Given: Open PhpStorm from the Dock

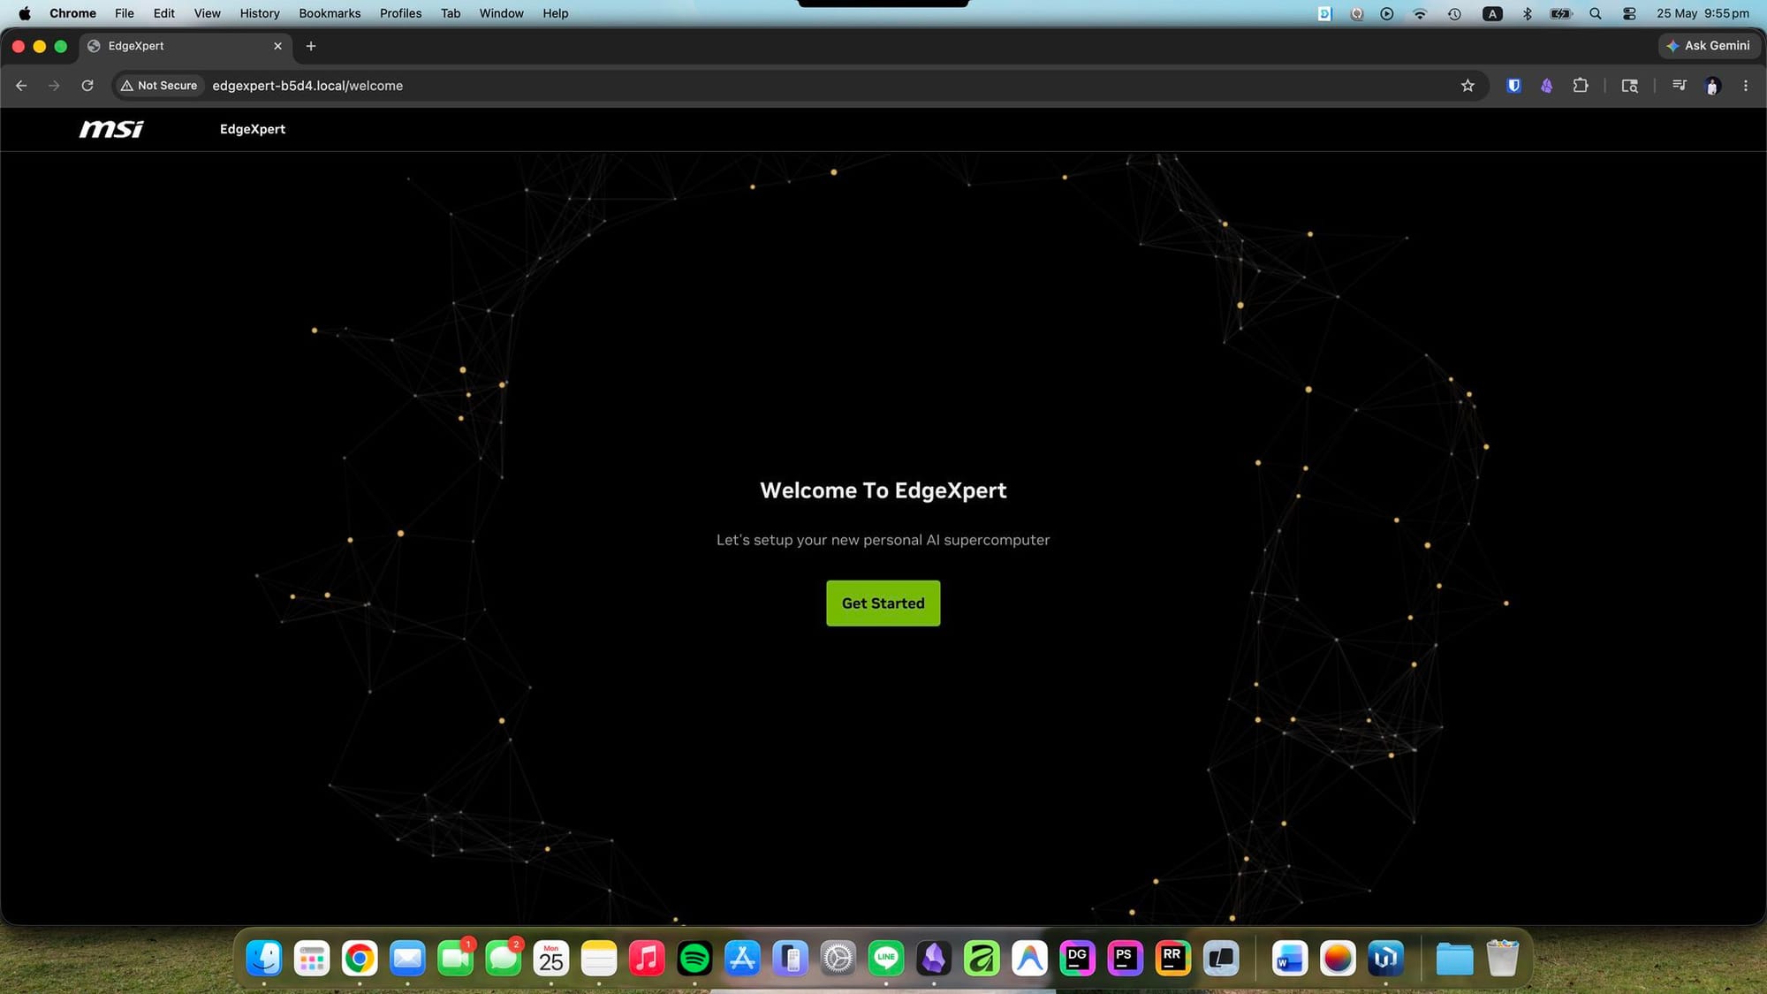Looking at the screenshot, I should tap(1125, 958).
